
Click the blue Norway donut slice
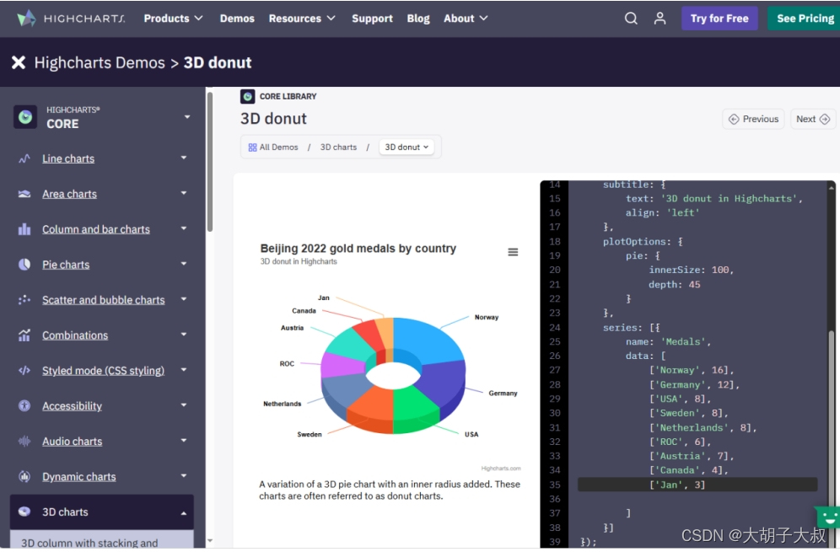coord(428,340)
